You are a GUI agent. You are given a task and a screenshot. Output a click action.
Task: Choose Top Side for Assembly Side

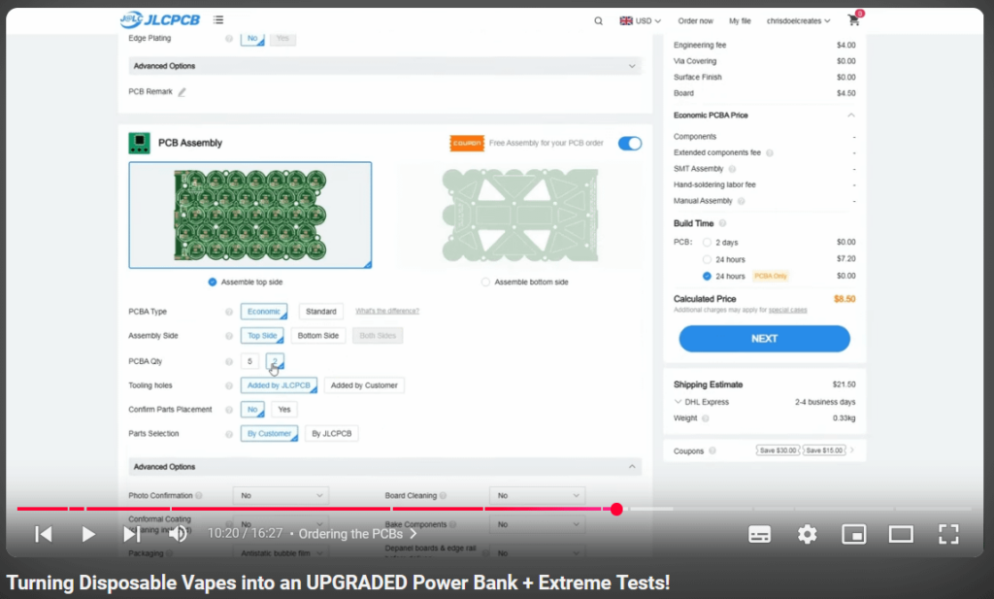[x=262, y=335]
